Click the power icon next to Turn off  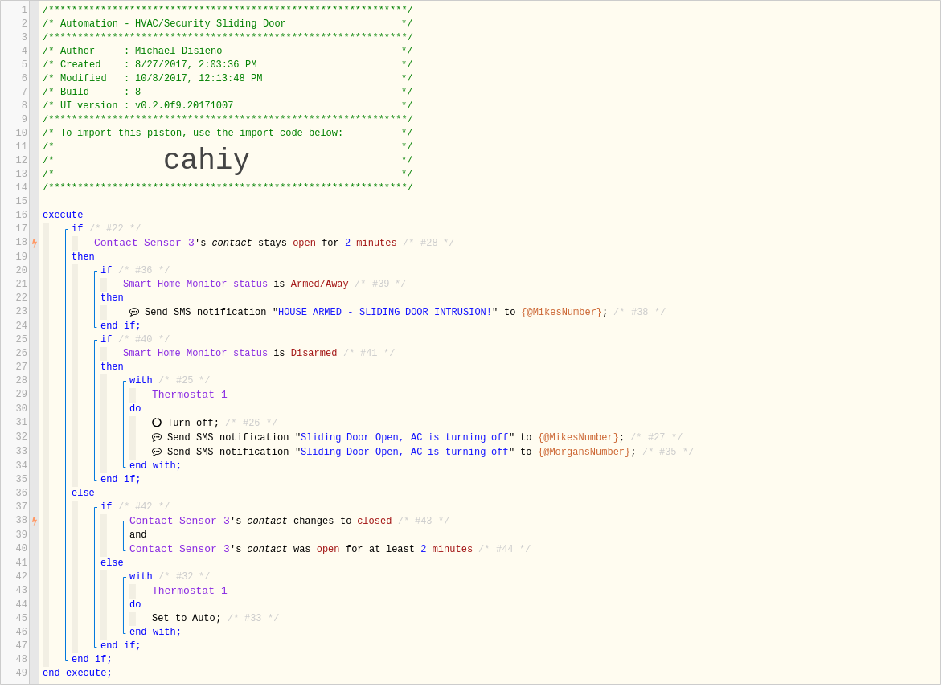coord(157,423)
